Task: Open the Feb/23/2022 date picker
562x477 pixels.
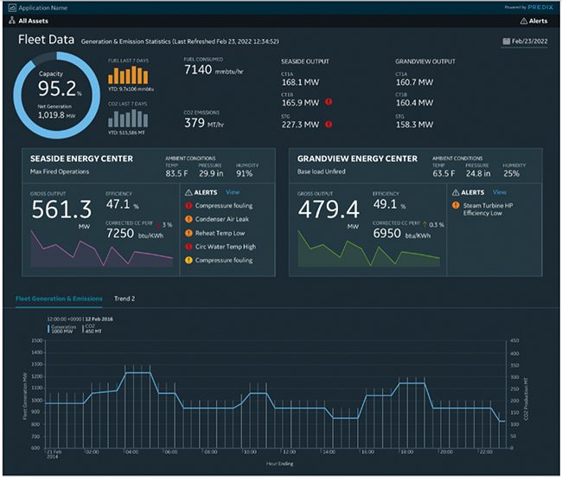Action: [529, 41]
